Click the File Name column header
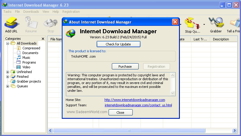The height and width of the screenshot is (136, 241). coord(55,39)
